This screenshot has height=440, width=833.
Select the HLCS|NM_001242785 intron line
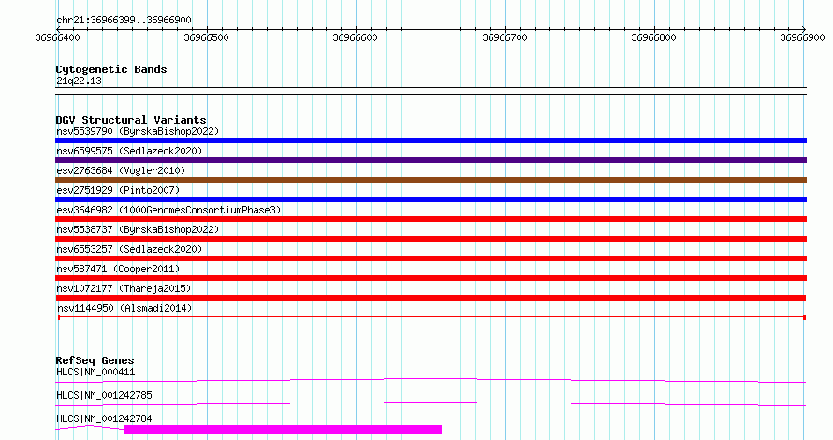(x=431, y=403)
